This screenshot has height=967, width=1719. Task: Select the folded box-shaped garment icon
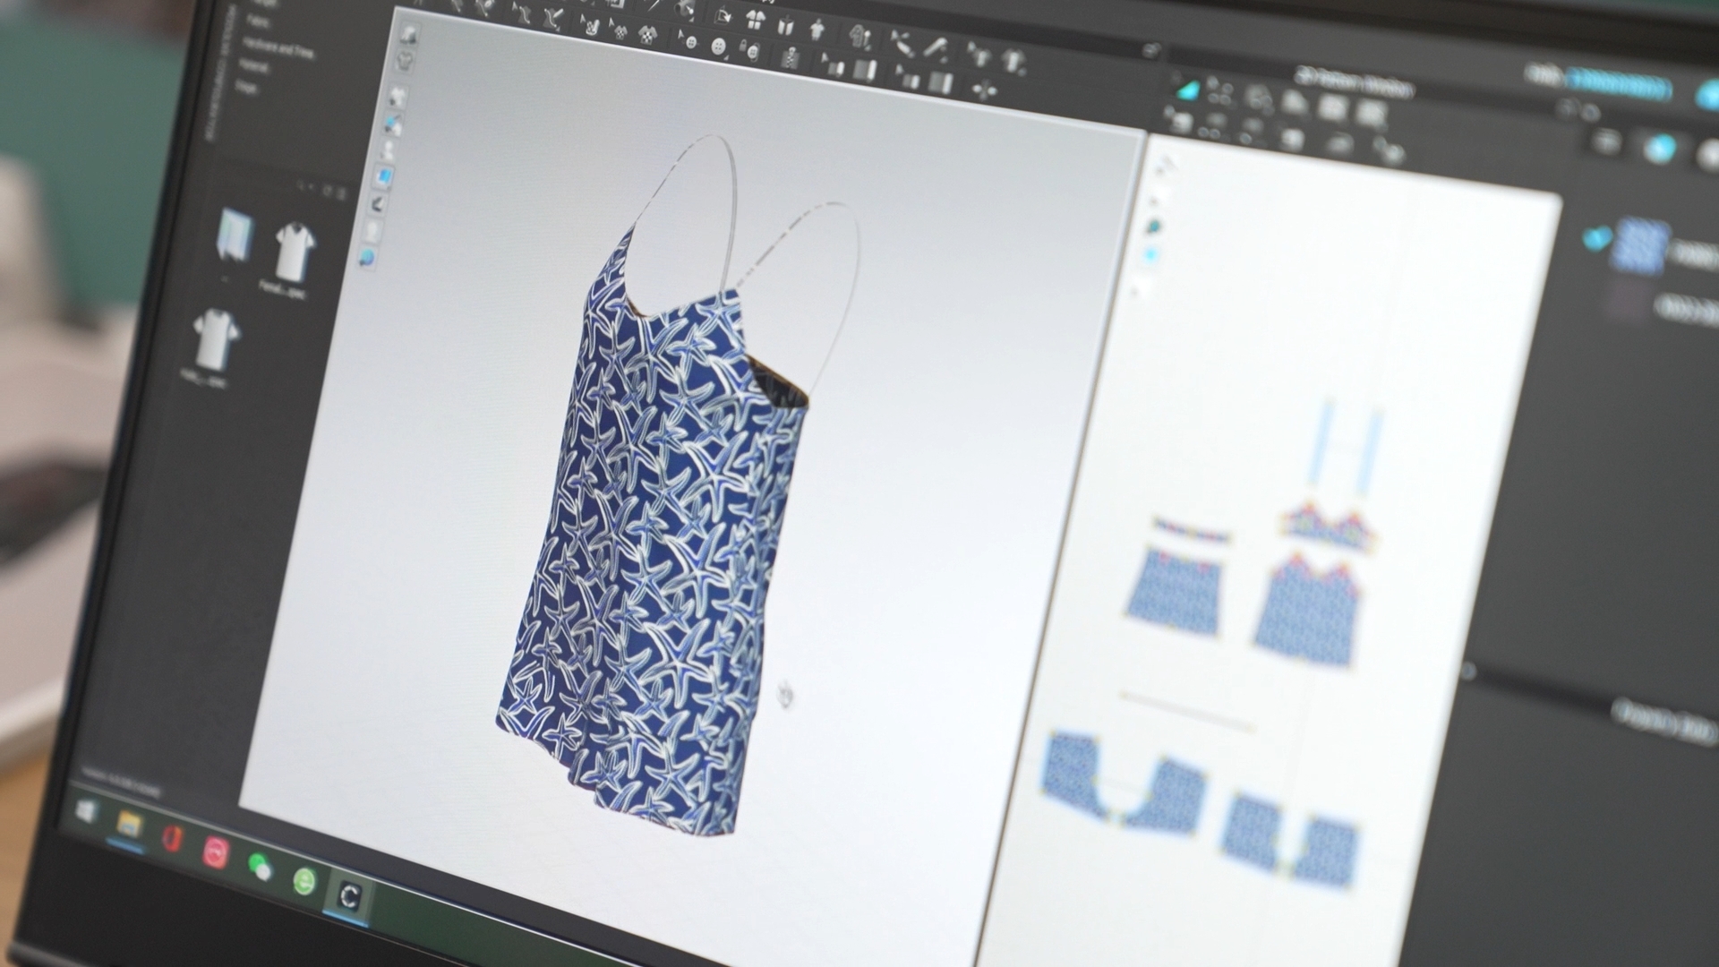tap(785, 25)
